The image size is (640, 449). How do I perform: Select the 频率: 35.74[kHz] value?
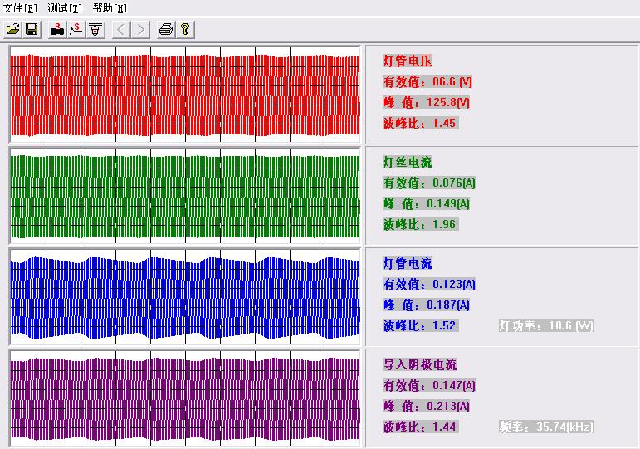point(546,427)
